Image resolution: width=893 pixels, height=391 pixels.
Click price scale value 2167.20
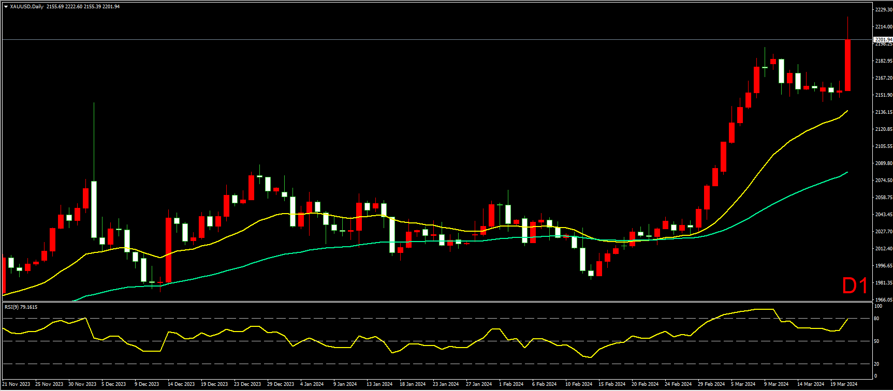point(883,78)
